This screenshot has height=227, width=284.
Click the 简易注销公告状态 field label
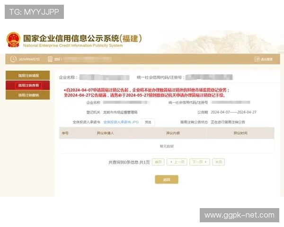tap(194, 122)
